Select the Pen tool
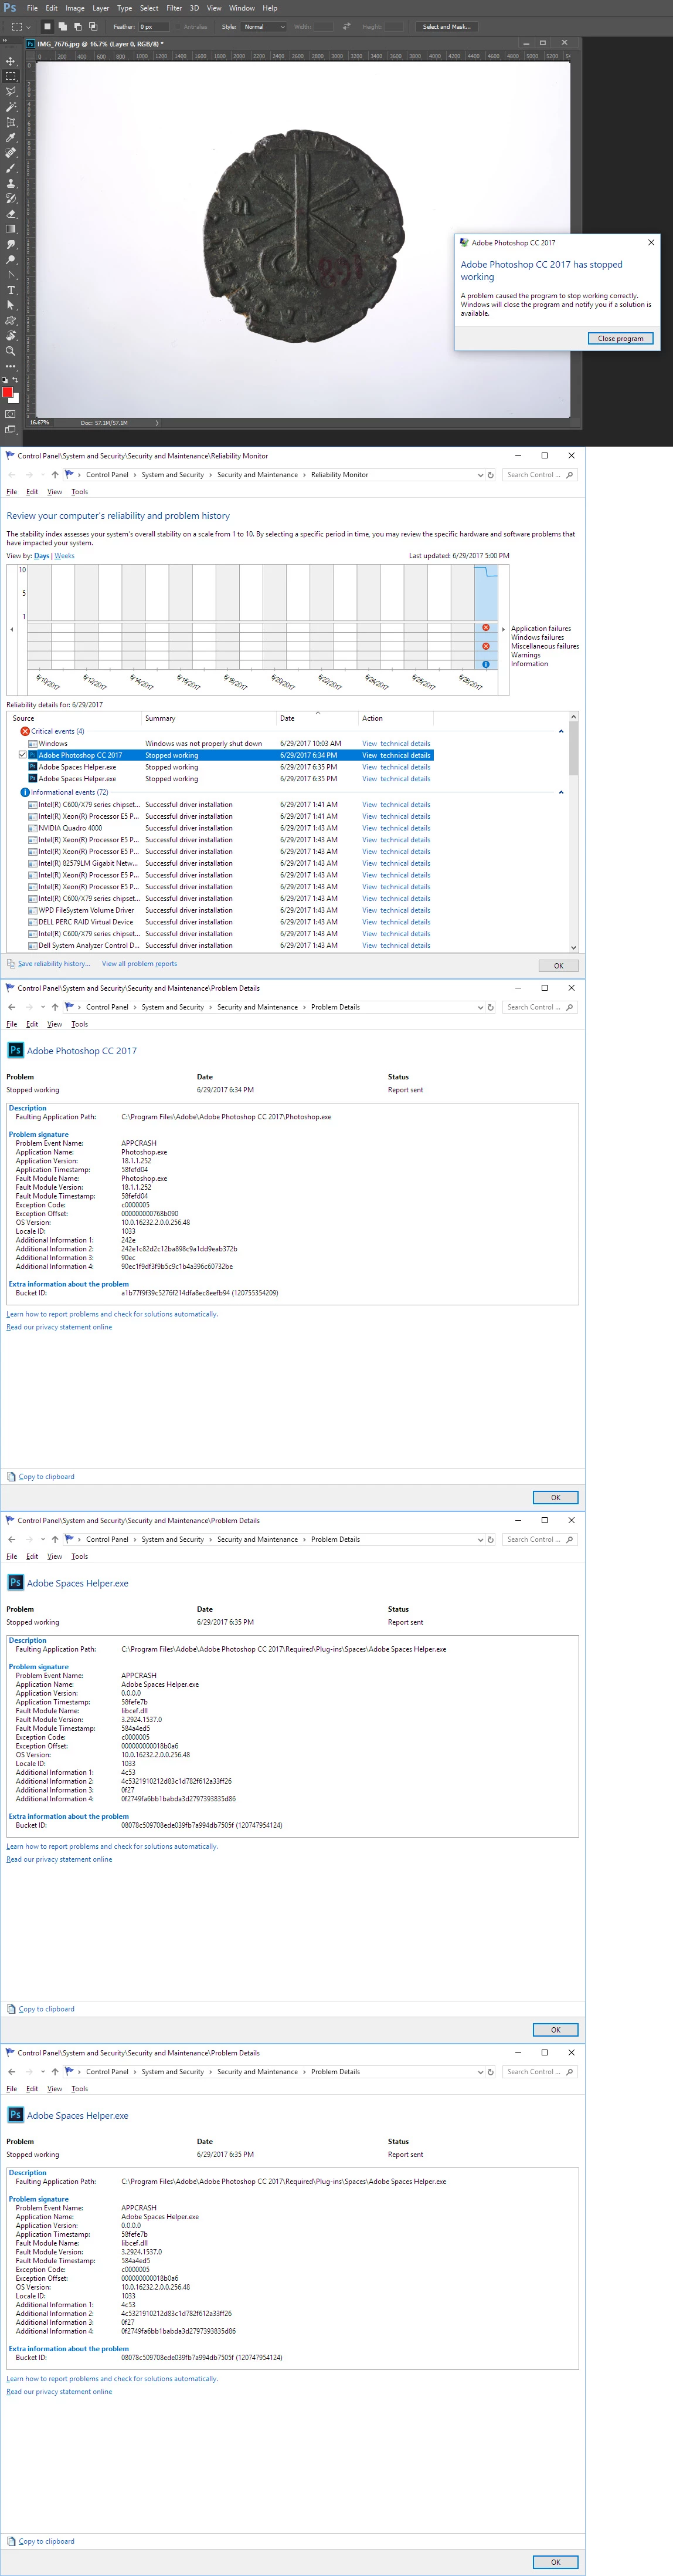673x2576 pixels. pyautogui.click(x=11, y=275)
